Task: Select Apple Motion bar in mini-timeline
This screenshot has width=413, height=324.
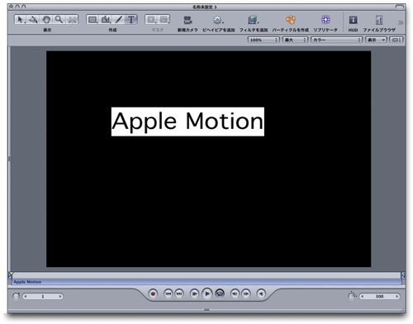Action: [206, 282]
